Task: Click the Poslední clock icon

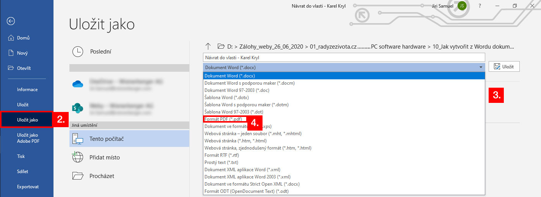Action: (78, 52)
